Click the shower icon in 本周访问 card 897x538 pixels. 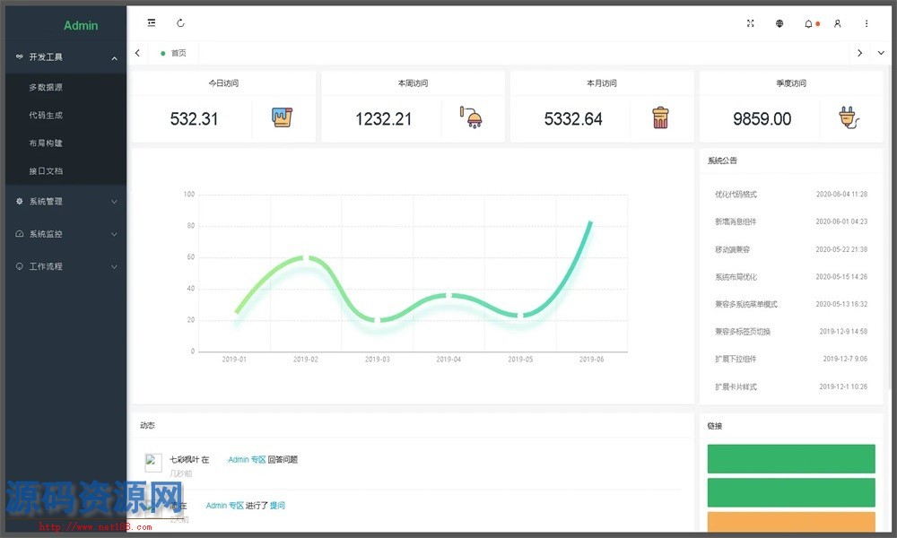click(471, 117)
